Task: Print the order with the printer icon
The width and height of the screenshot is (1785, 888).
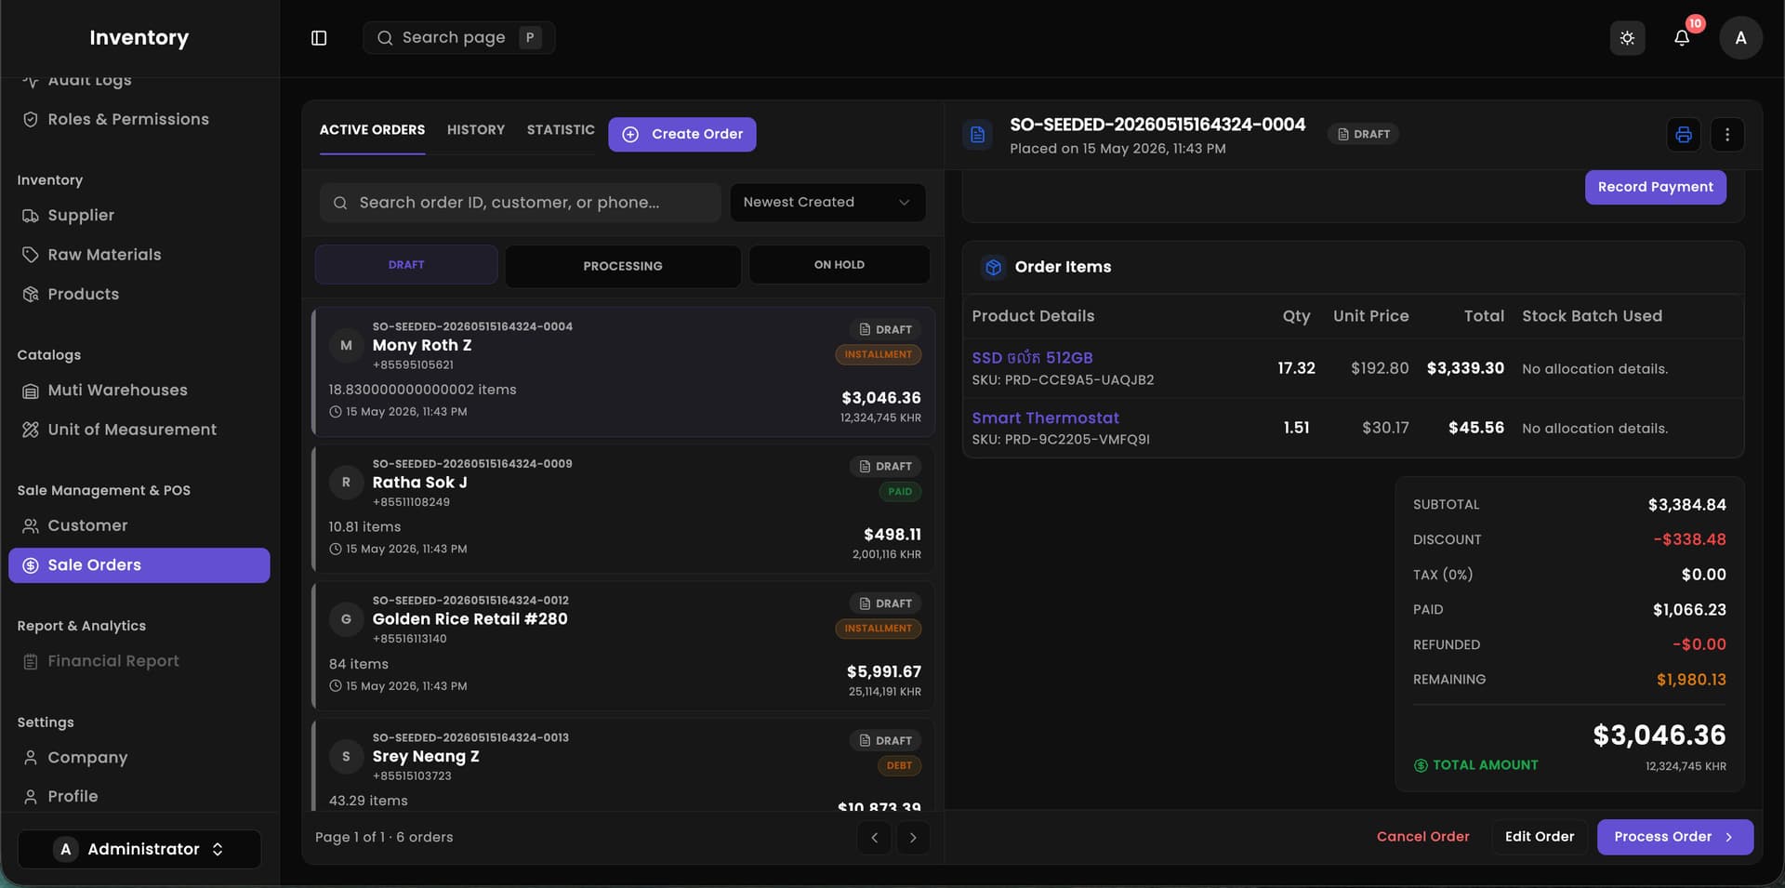Action: pyautogui.click(x=1684, y=135)
